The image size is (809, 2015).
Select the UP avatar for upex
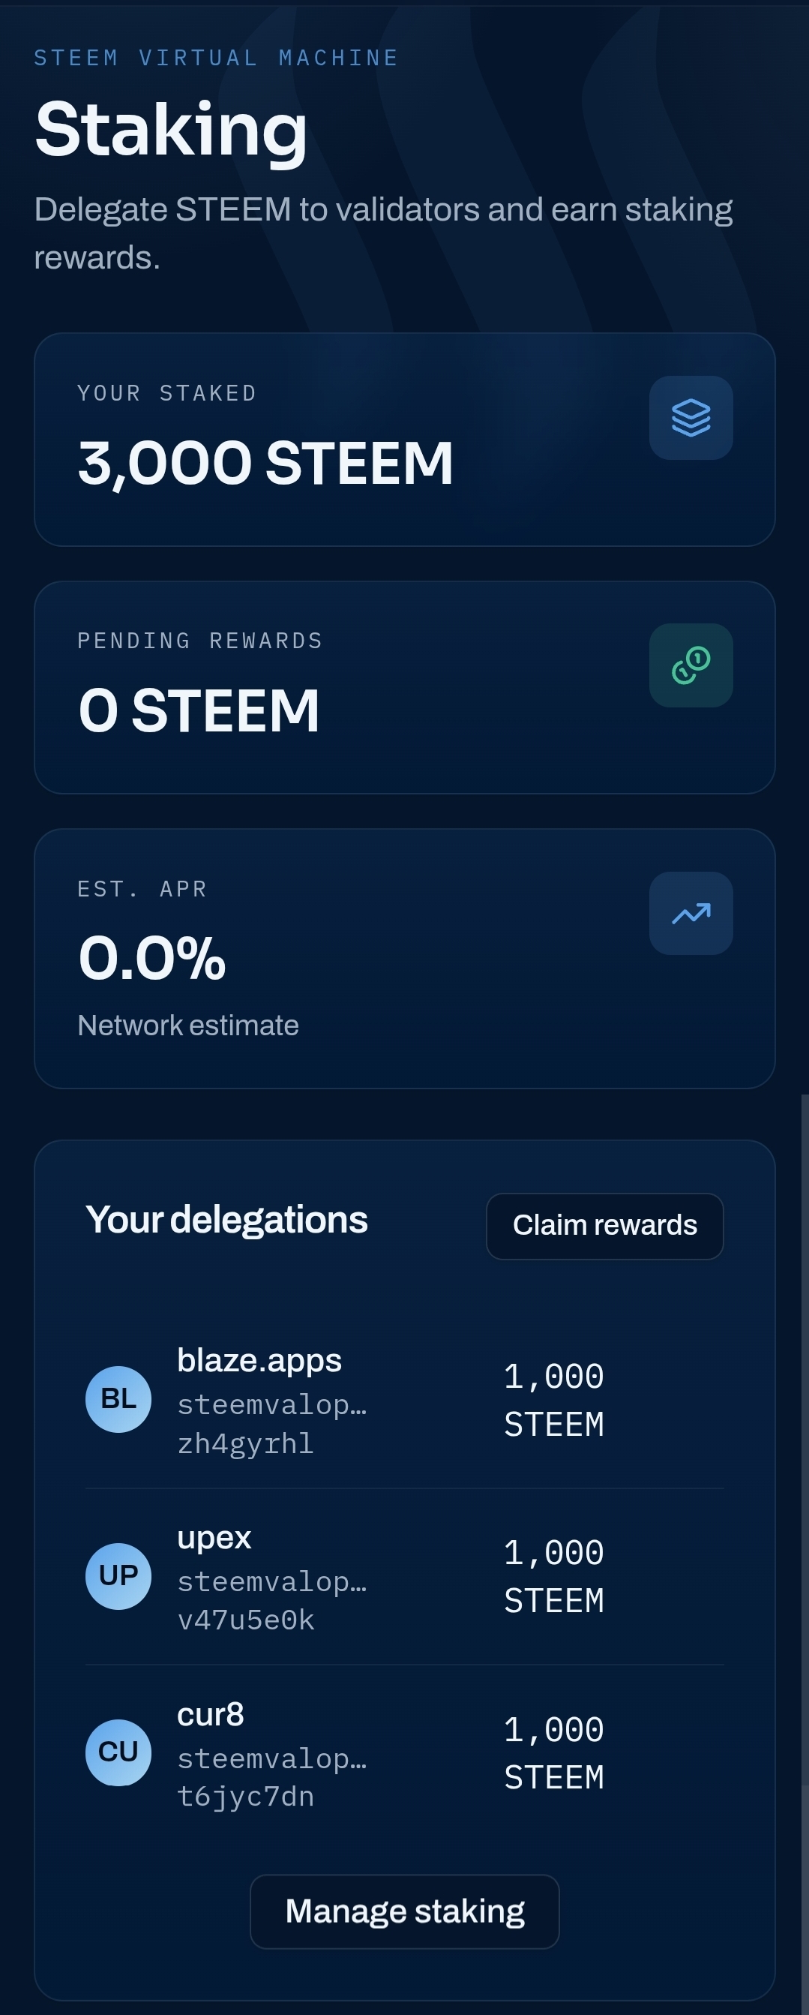[x=118, y=1575]
